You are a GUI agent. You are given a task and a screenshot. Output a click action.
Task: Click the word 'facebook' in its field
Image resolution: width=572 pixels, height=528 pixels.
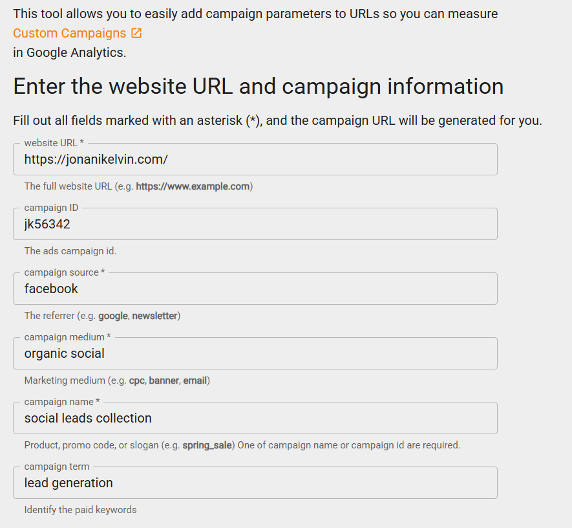[x=50, y=288]
